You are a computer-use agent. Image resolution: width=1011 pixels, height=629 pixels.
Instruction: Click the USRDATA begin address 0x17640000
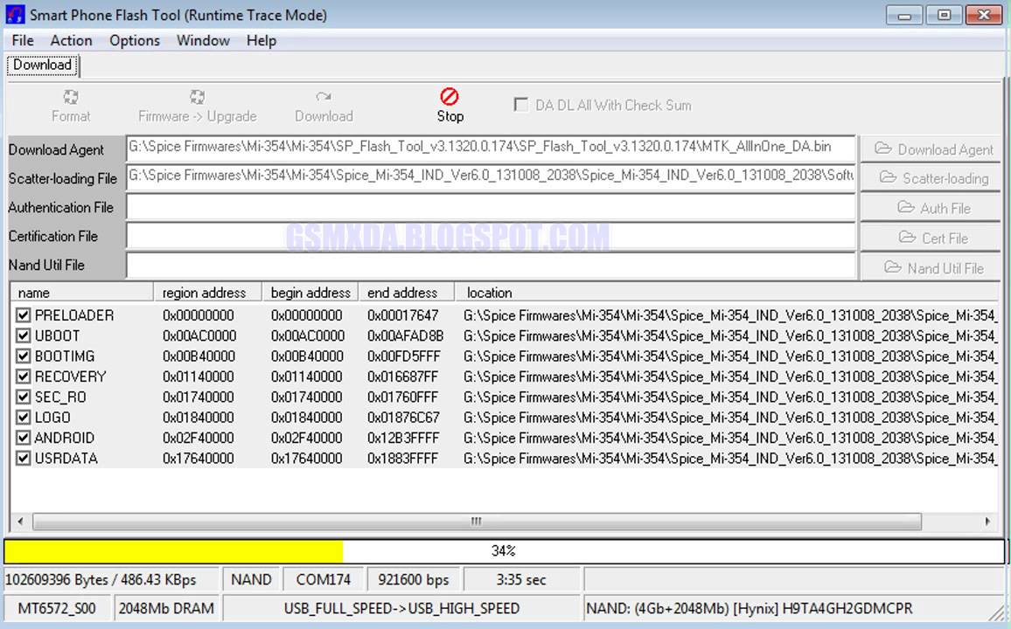pos(306,459)
